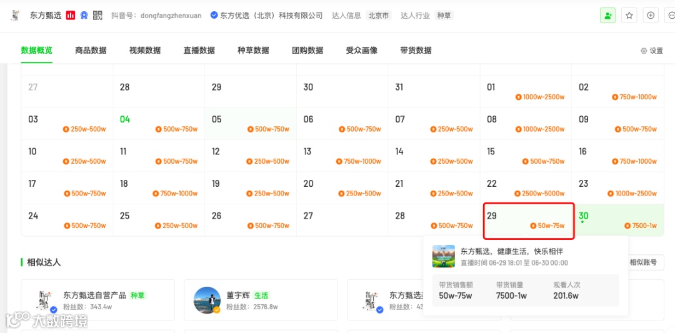Image resolution: width=675 pixels, height=333 pixels.
Task: Click calendar day 13 with 750w-1000w
Action: [x=342, y=156]
